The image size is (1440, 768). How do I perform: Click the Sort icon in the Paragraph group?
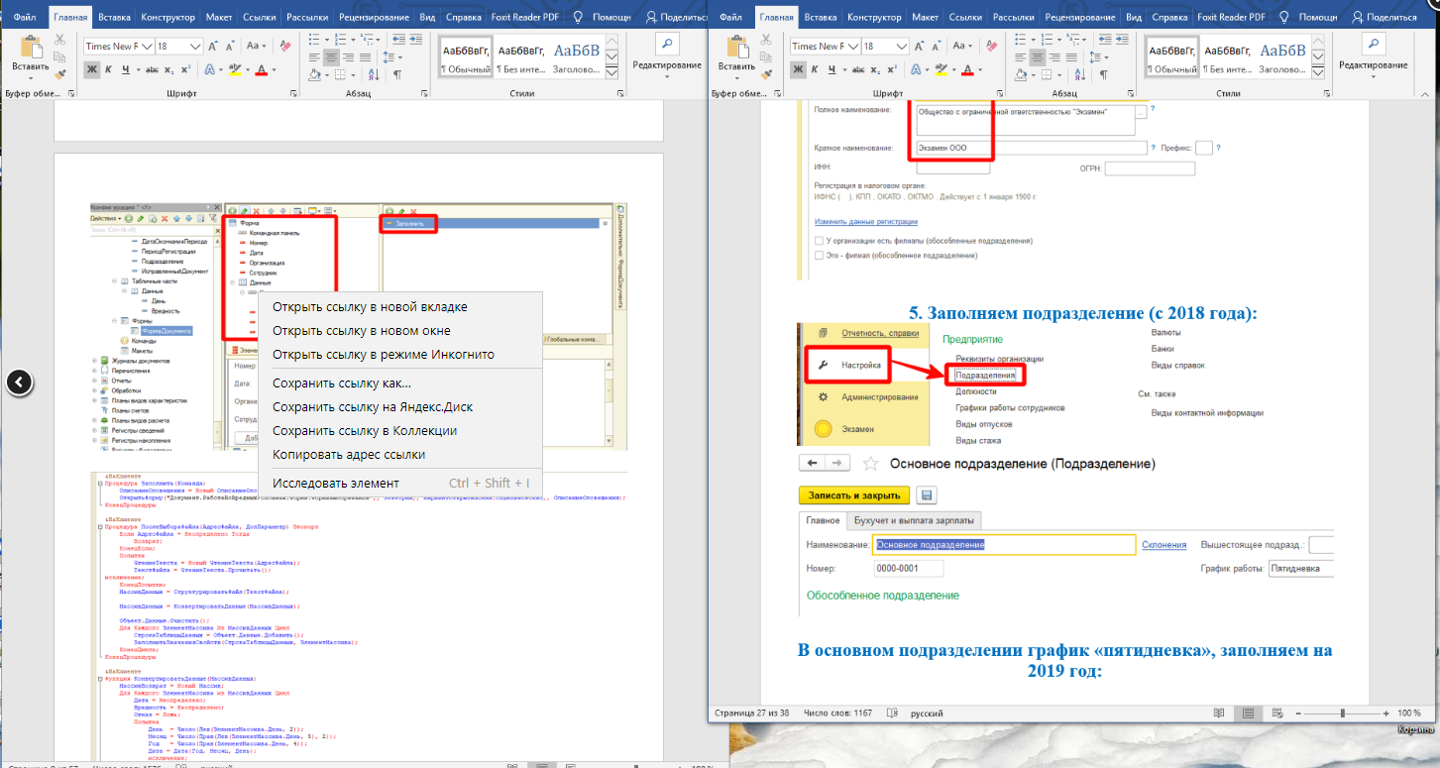[x=374, y=74]
